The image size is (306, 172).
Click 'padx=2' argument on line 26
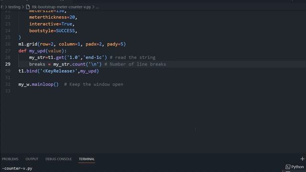pyautogui.click(x=94, y=44)
